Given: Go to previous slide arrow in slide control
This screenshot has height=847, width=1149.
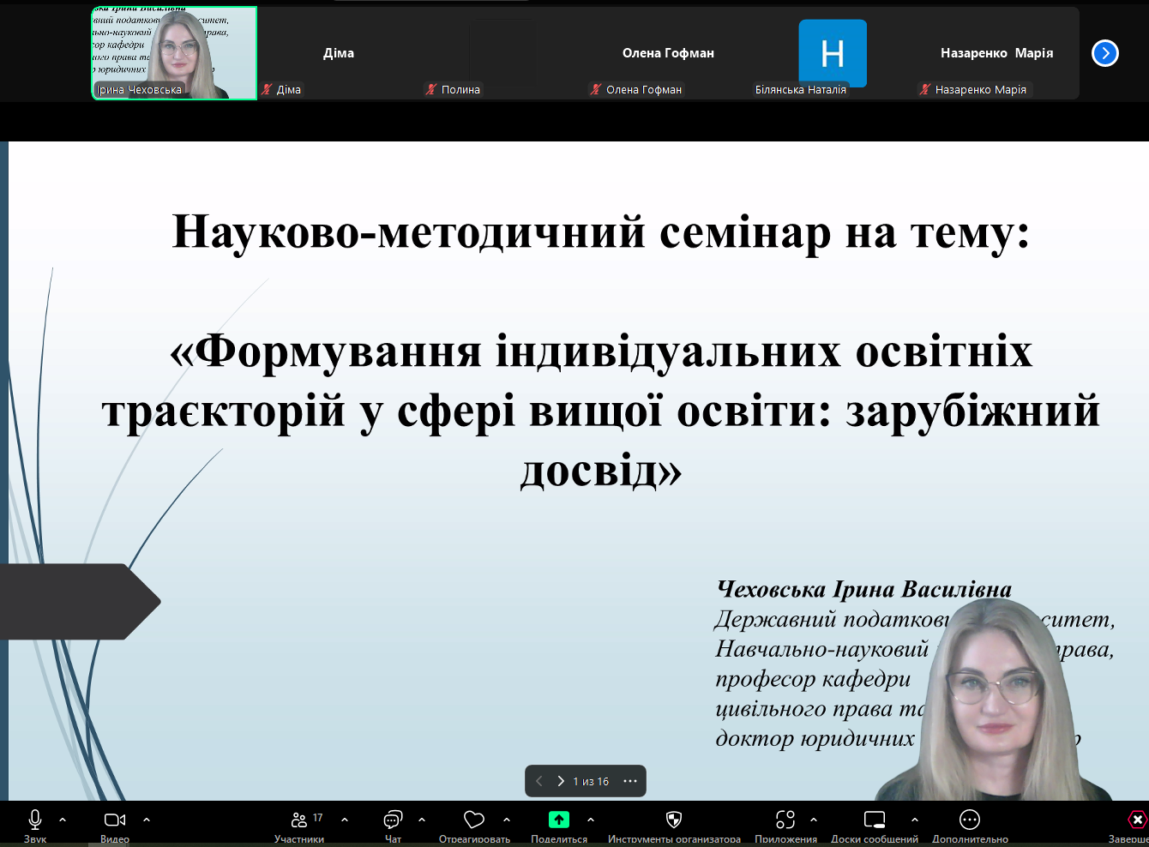Looking at the screenshot, I should (539, 781).
